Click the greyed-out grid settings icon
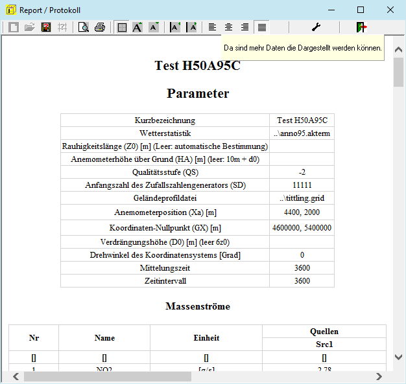Image resolution: width=406 pixels, height=384 pixels. tap(62, 27)
